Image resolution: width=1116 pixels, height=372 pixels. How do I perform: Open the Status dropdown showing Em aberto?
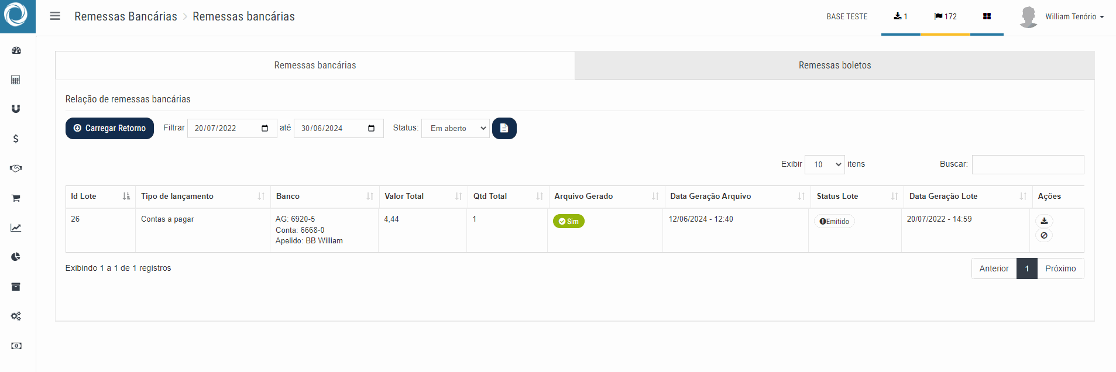pos(455,128)
